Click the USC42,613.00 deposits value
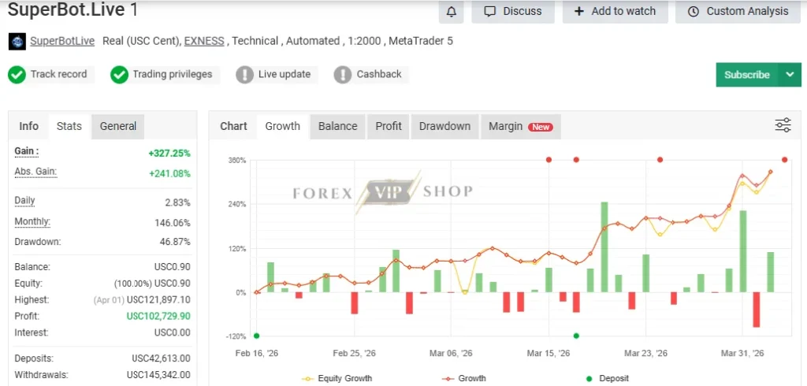 pyautogui.click(x=161, y=358)
